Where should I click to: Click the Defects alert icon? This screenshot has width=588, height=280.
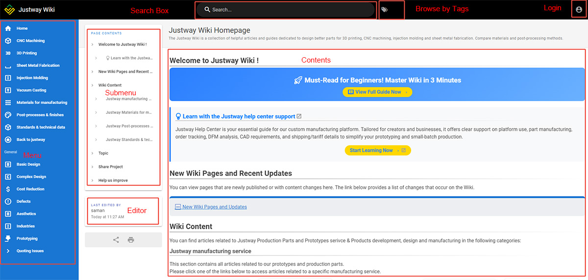pos(8,201)
